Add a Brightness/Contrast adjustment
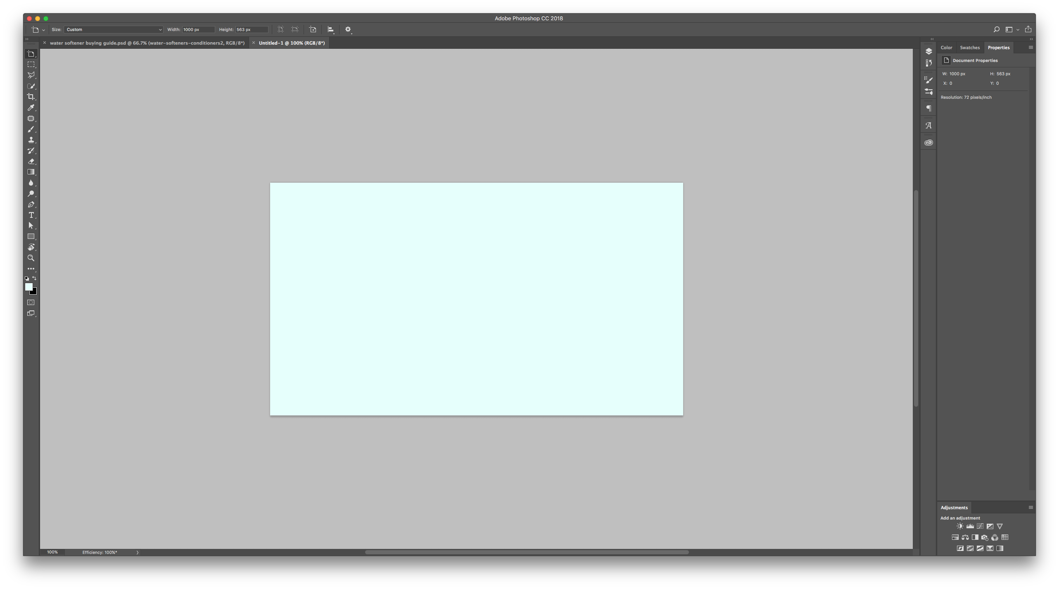 point(960,526)
